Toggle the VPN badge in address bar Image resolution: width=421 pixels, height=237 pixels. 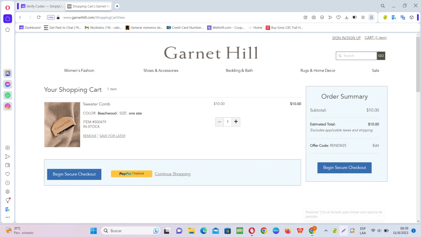click(x=51, y=17)
